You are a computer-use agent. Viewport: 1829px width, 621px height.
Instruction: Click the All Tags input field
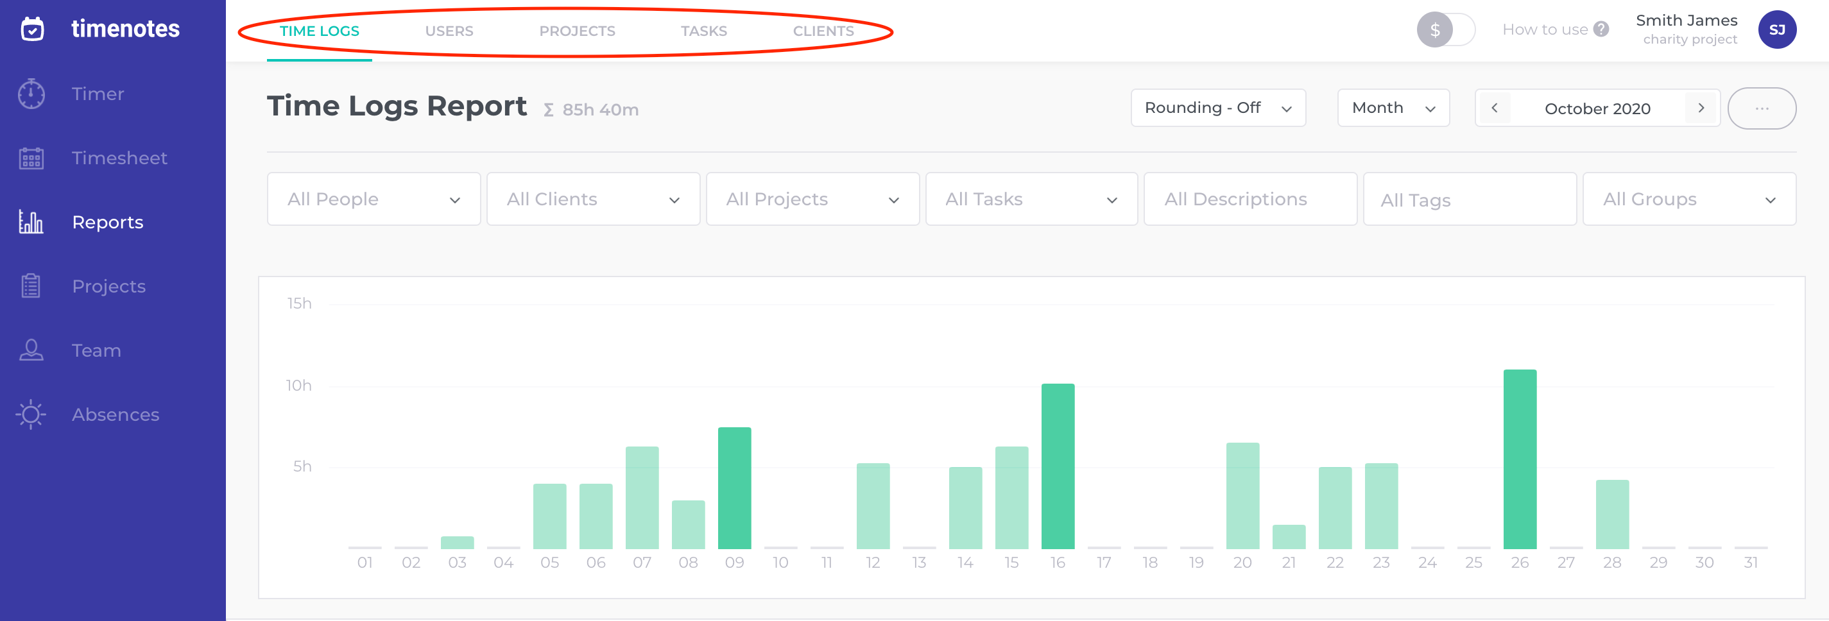tap(1470, 200)
